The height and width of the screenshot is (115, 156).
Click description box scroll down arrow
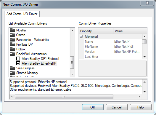coord(144,92)
